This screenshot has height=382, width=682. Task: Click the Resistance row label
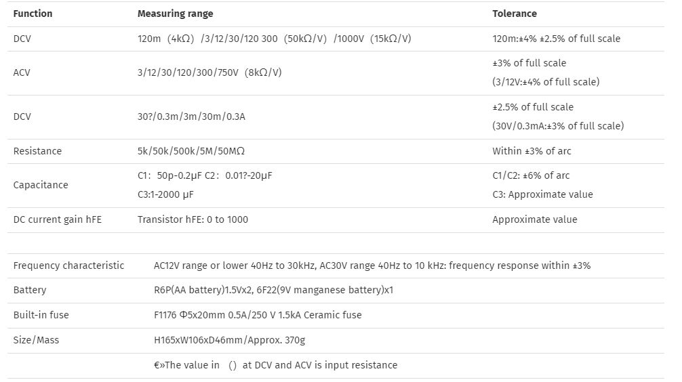pos(37,151)
